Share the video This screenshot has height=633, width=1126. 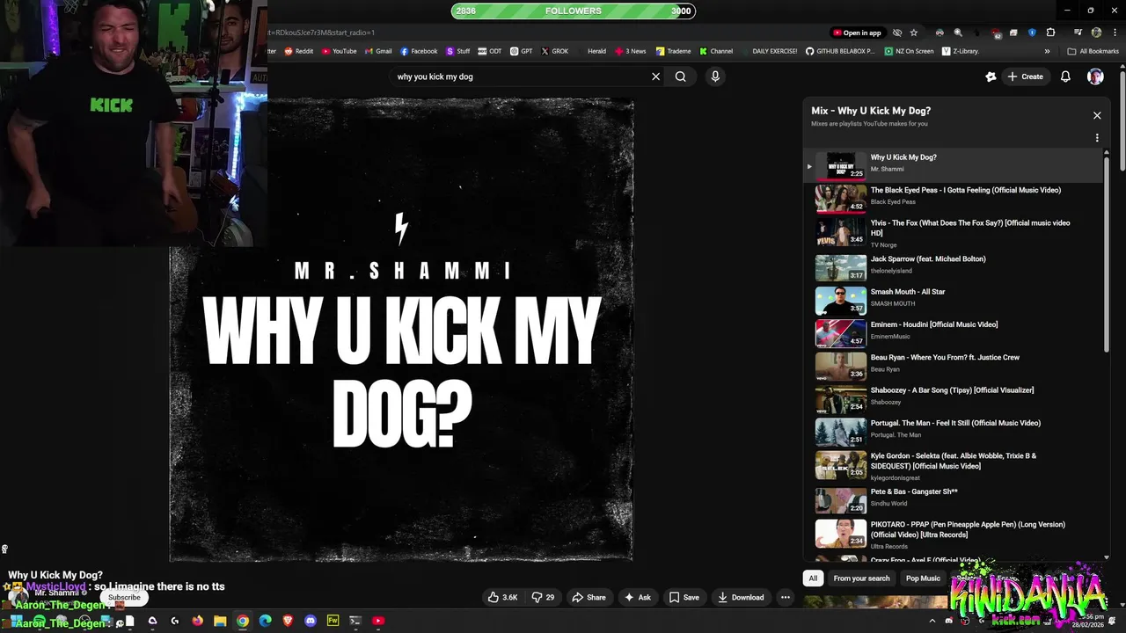[589, 597]
